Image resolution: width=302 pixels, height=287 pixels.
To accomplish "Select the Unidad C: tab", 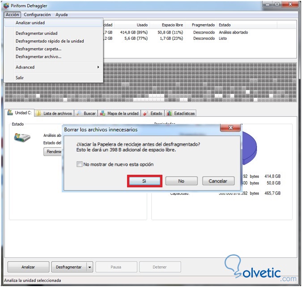I will (19, 113).
